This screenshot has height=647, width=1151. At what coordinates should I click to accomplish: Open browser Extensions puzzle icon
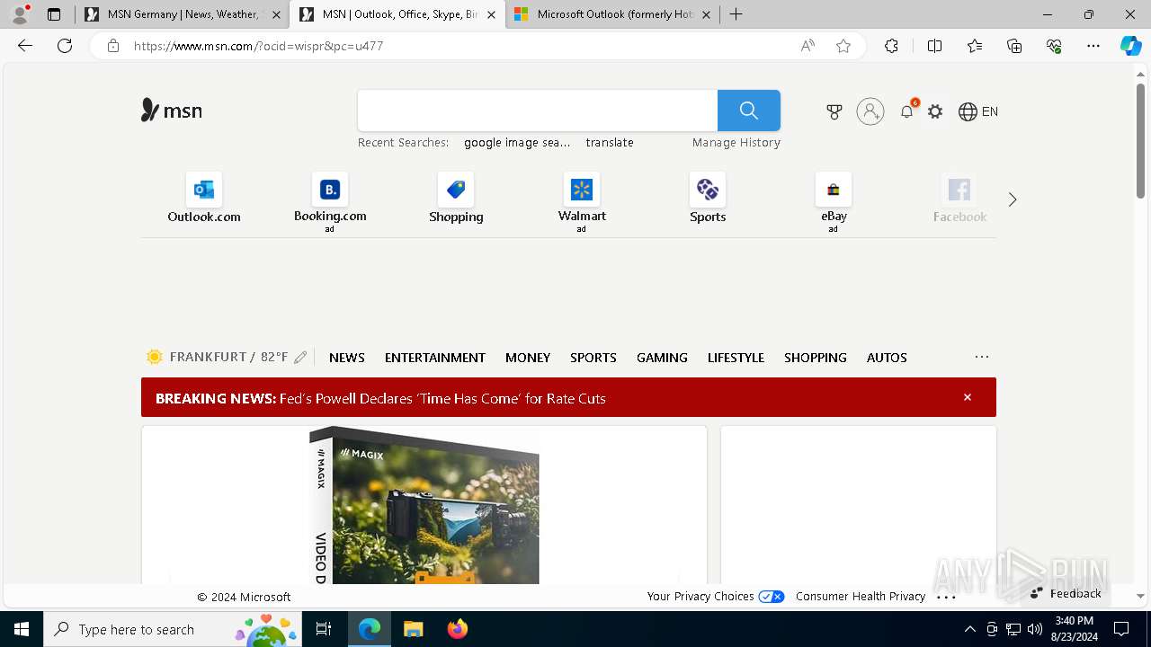(891, 46)
